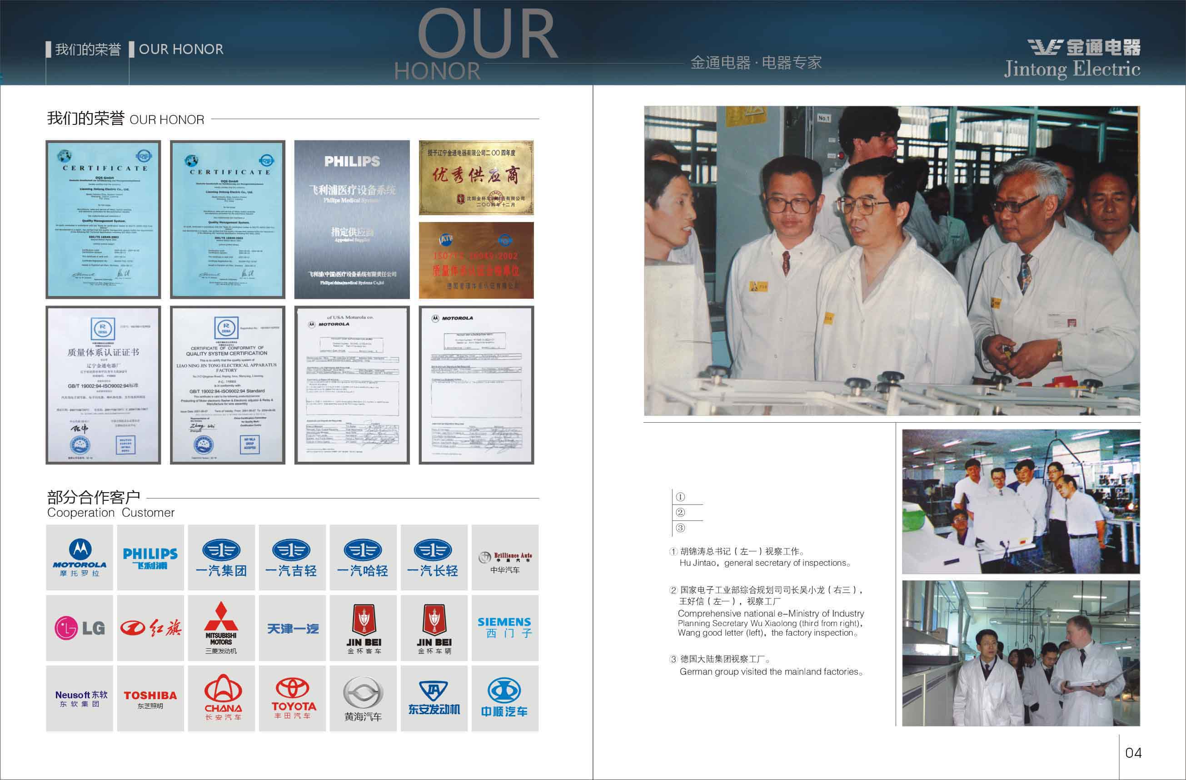Open the gold 优秀供应商 plaque image
The width and height of the screenshot is (1186, 780).
pos(476,178)
